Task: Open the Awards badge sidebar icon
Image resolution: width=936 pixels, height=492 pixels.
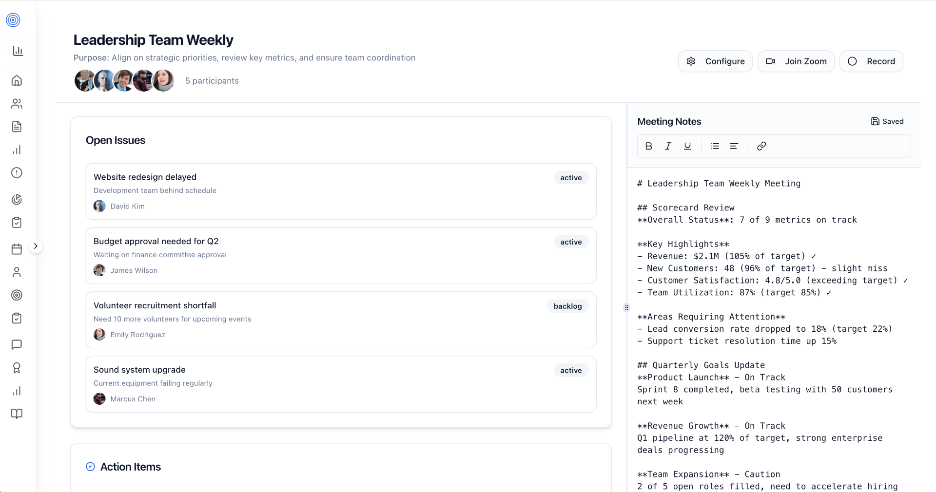Action: [x=17, y=368]
